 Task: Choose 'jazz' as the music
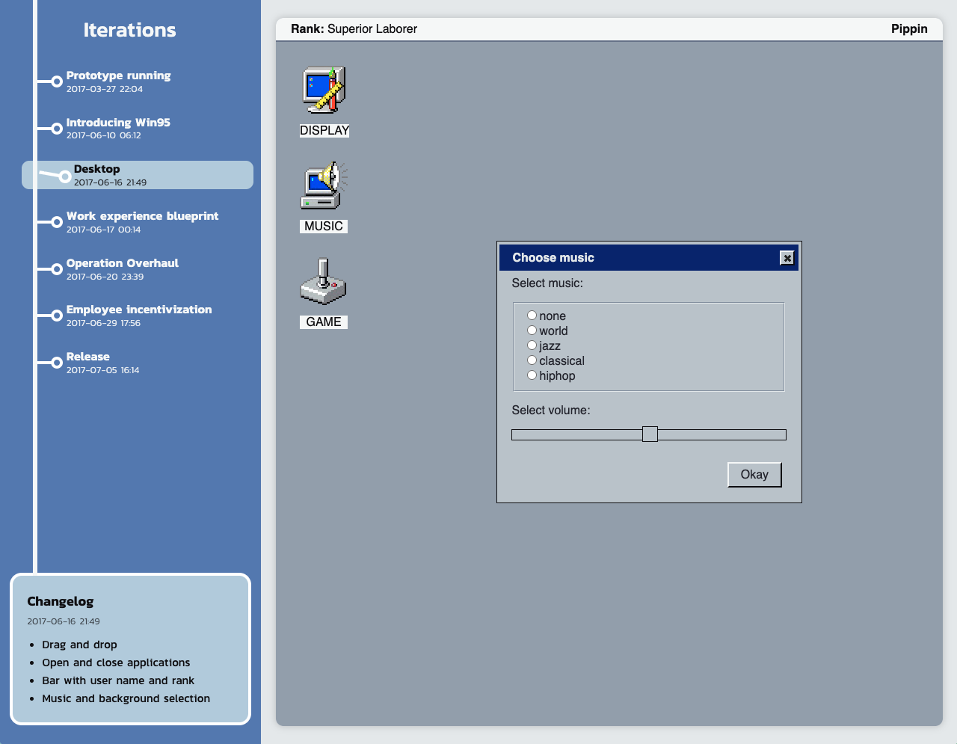click(x=532, y=345)
